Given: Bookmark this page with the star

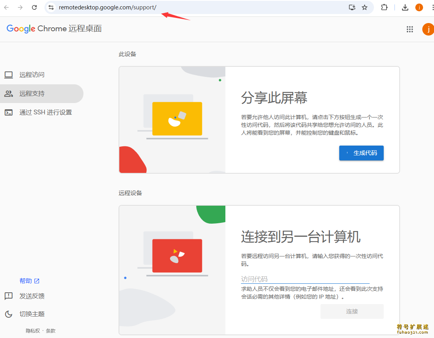Looking at the screenshot, I should (365, 7).
